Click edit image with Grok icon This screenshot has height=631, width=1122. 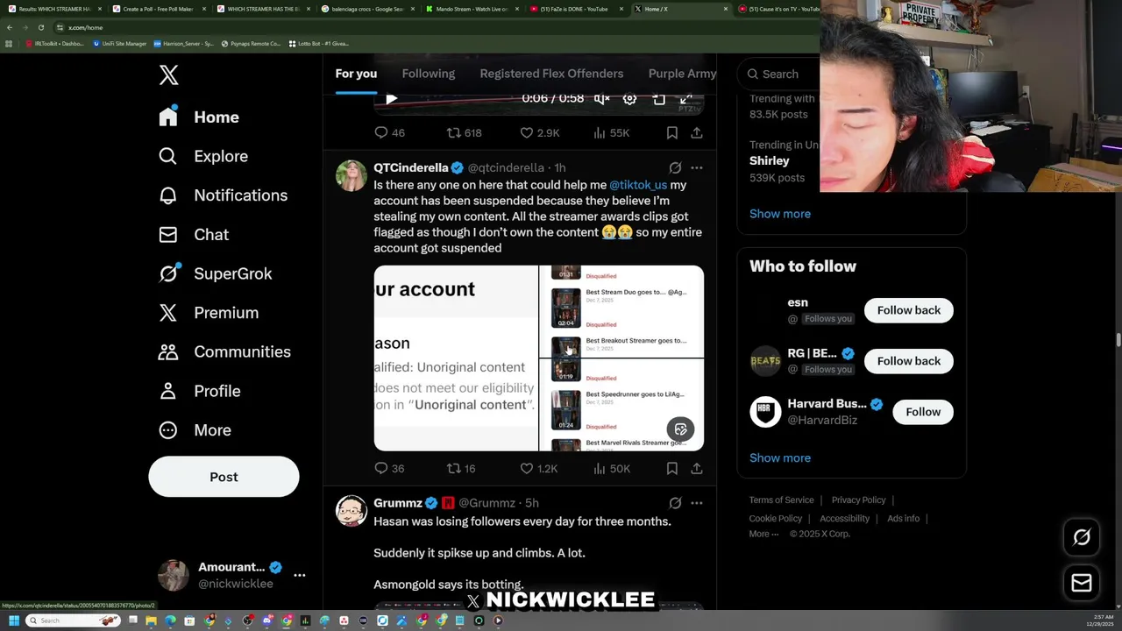680,429
